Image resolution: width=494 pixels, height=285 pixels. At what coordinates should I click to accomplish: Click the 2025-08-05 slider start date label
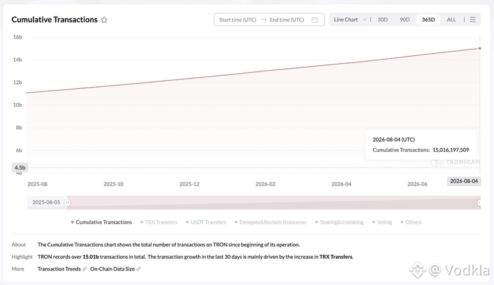46,202
